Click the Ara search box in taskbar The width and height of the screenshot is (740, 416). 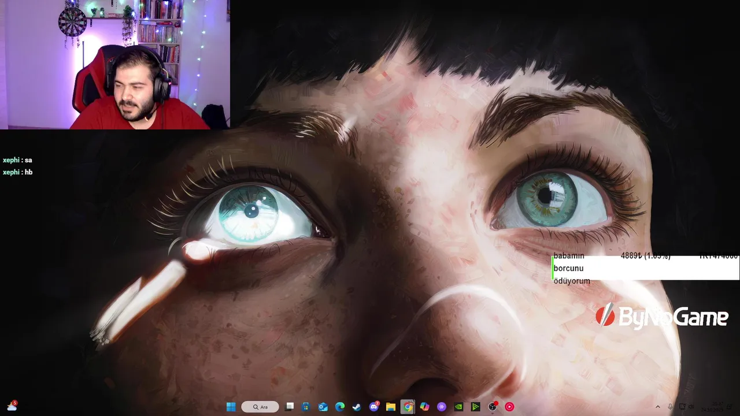pos(260,407)
